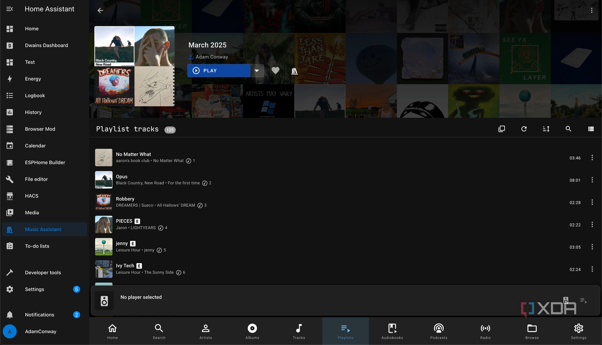Switch to Home tab in bottom bar
The height and width of the screenshot is (345, 602).
click(x=112, y=331)
